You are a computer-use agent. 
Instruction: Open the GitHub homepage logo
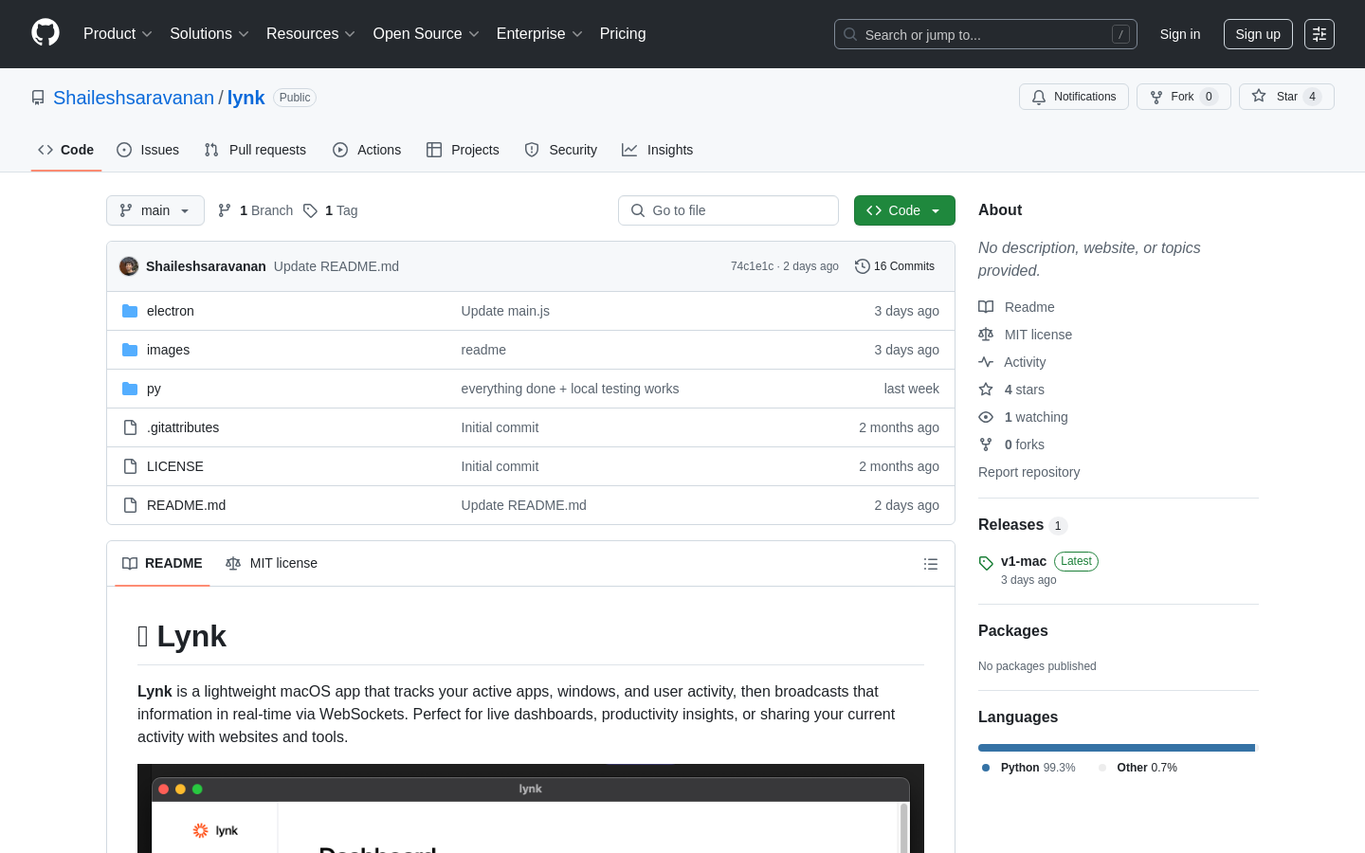45,33
